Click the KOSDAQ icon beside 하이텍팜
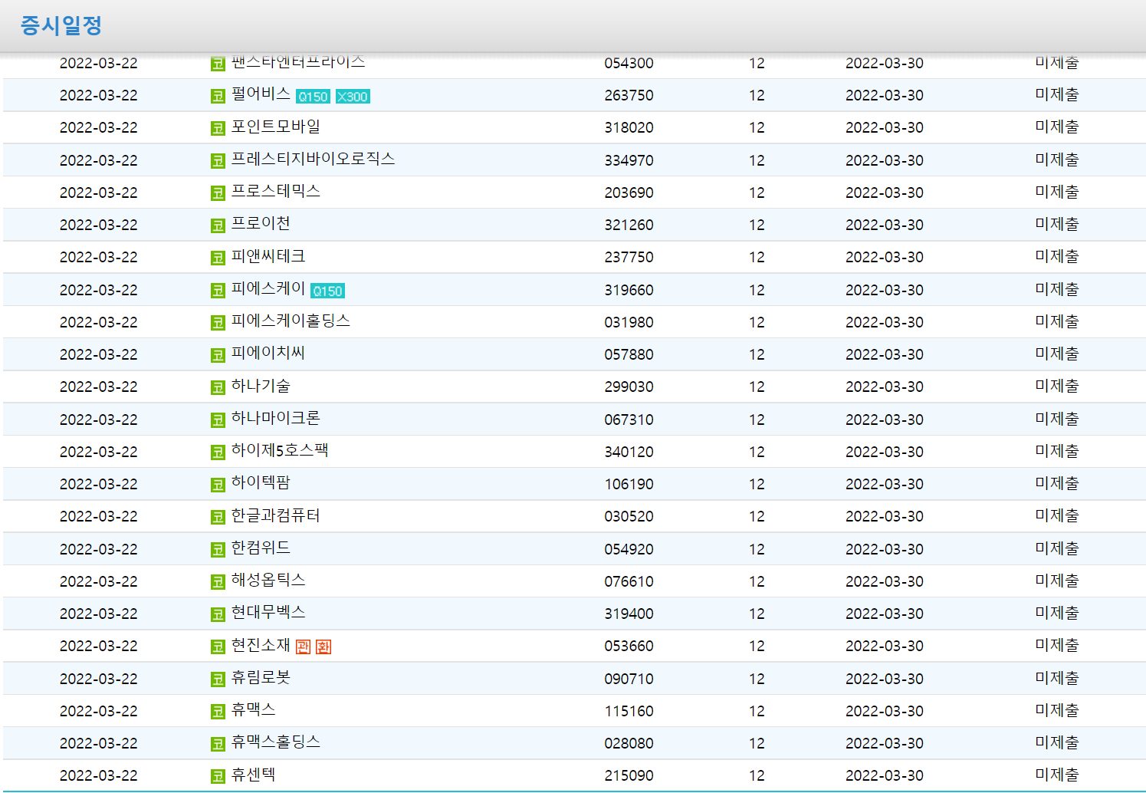 tap(218, 485)
